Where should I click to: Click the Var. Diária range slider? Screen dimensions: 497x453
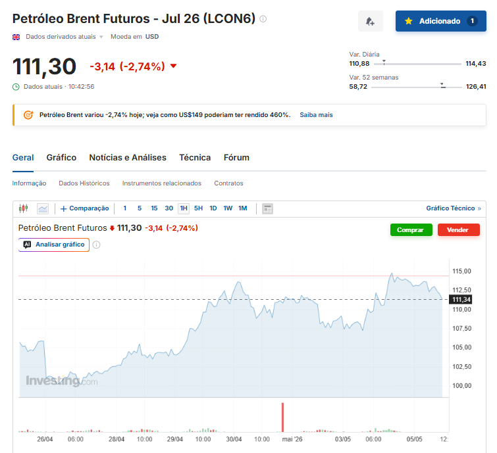point(417,64)
